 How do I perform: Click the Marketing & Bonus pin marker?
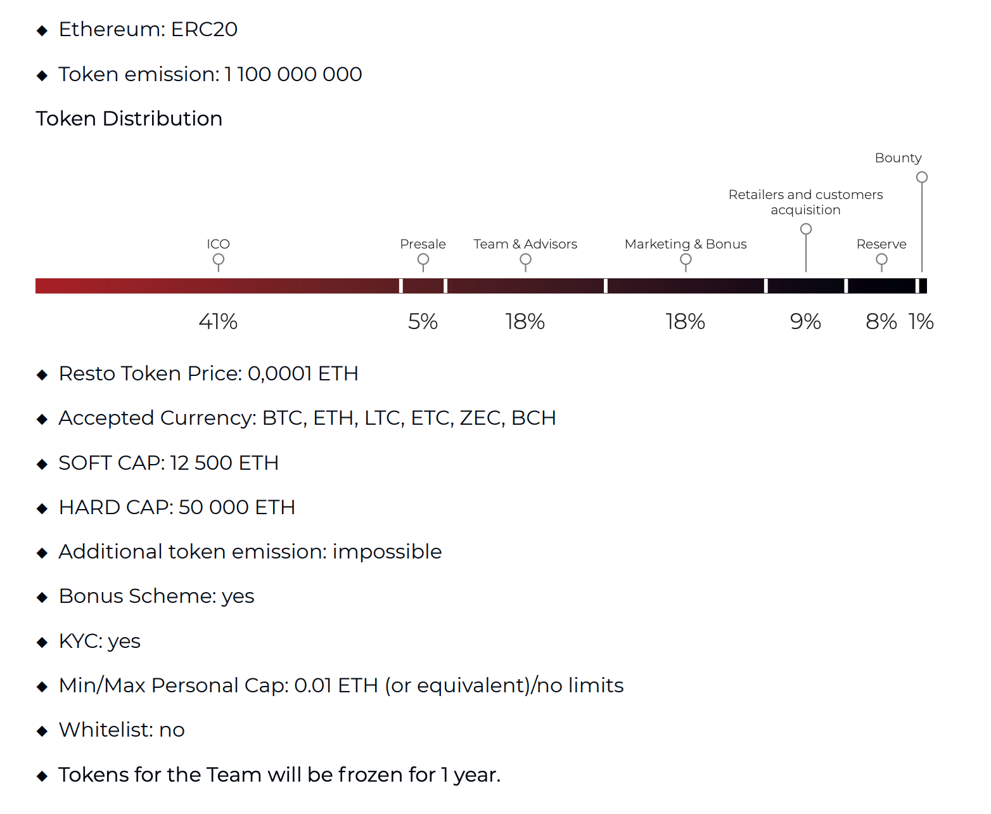click(686, 260)
